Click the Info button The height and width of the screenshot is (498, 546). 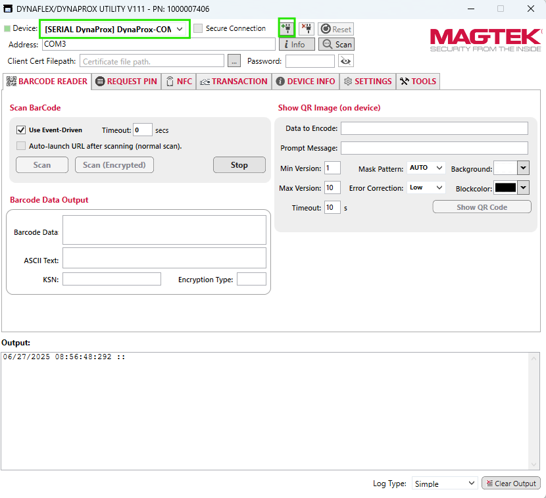coord(297,44)
